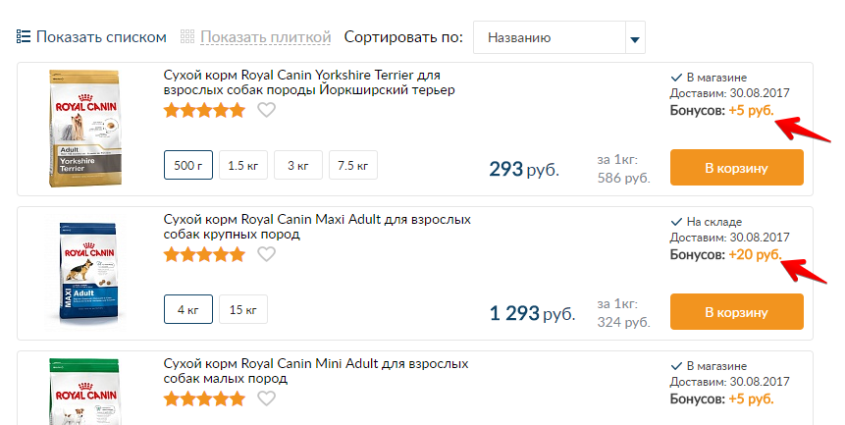This screenshot has height=425, width=845.
Task: Click the list view icon
Action: click(x=25, y=37)
